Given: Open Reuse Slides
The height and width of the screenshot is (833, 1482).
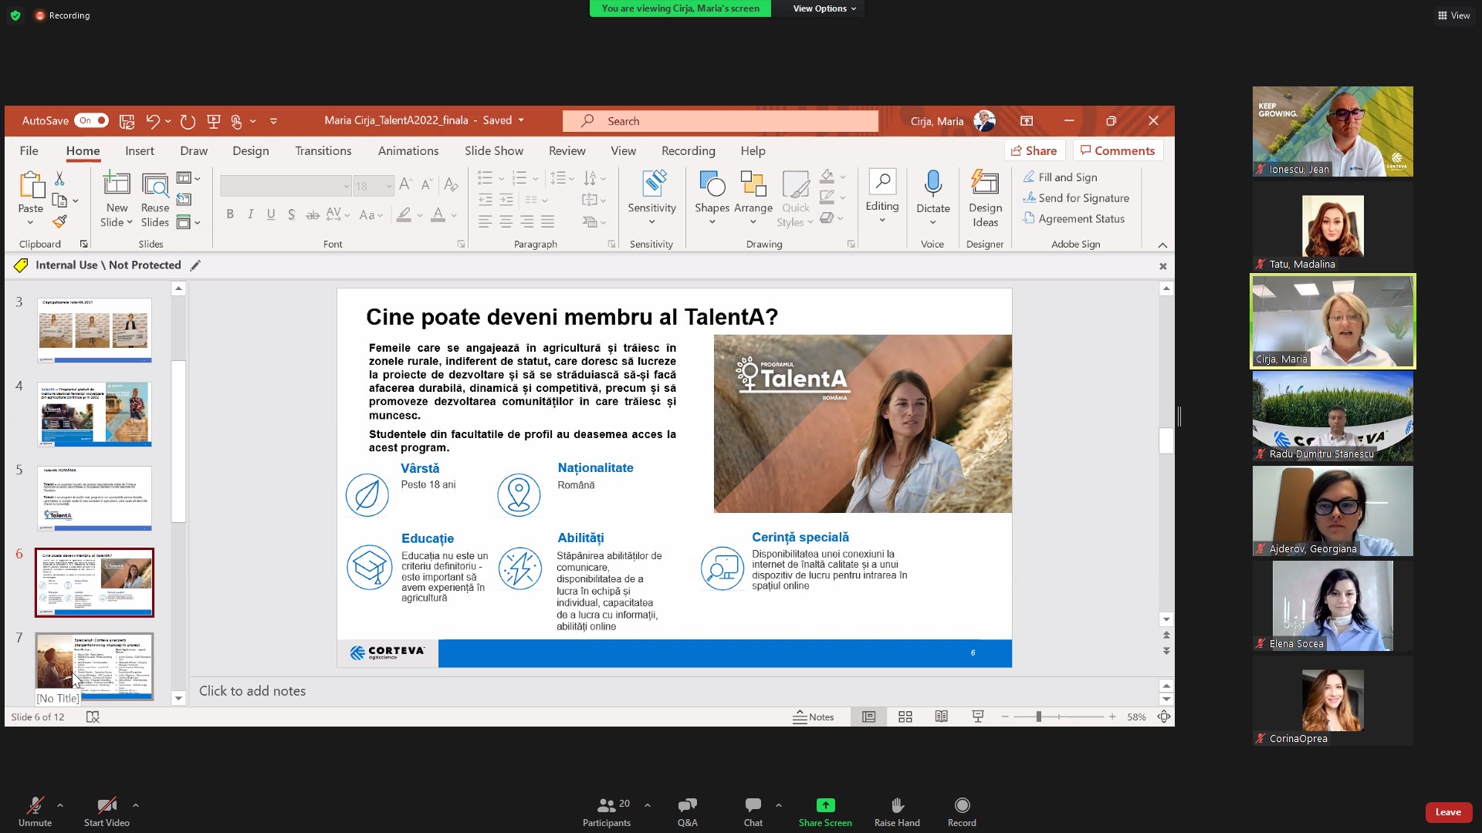Looking at the screenshot, I should [155, 199].
